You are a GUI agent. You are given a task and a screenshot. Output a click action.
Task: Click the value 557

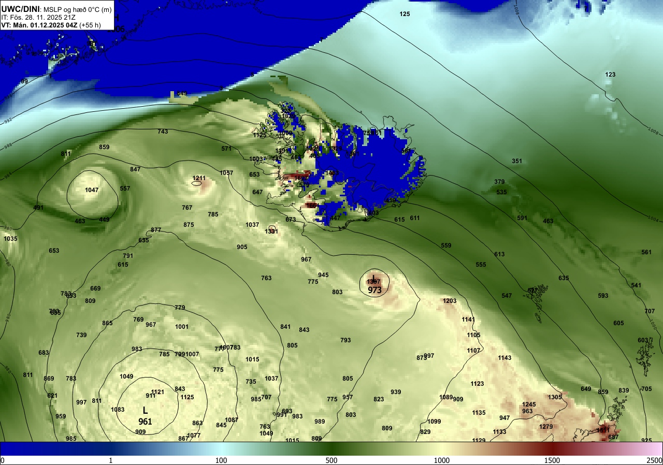(x=125, y=188)
